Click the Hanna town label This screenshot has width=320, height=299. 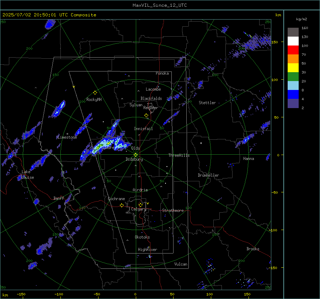pos(249,159)
